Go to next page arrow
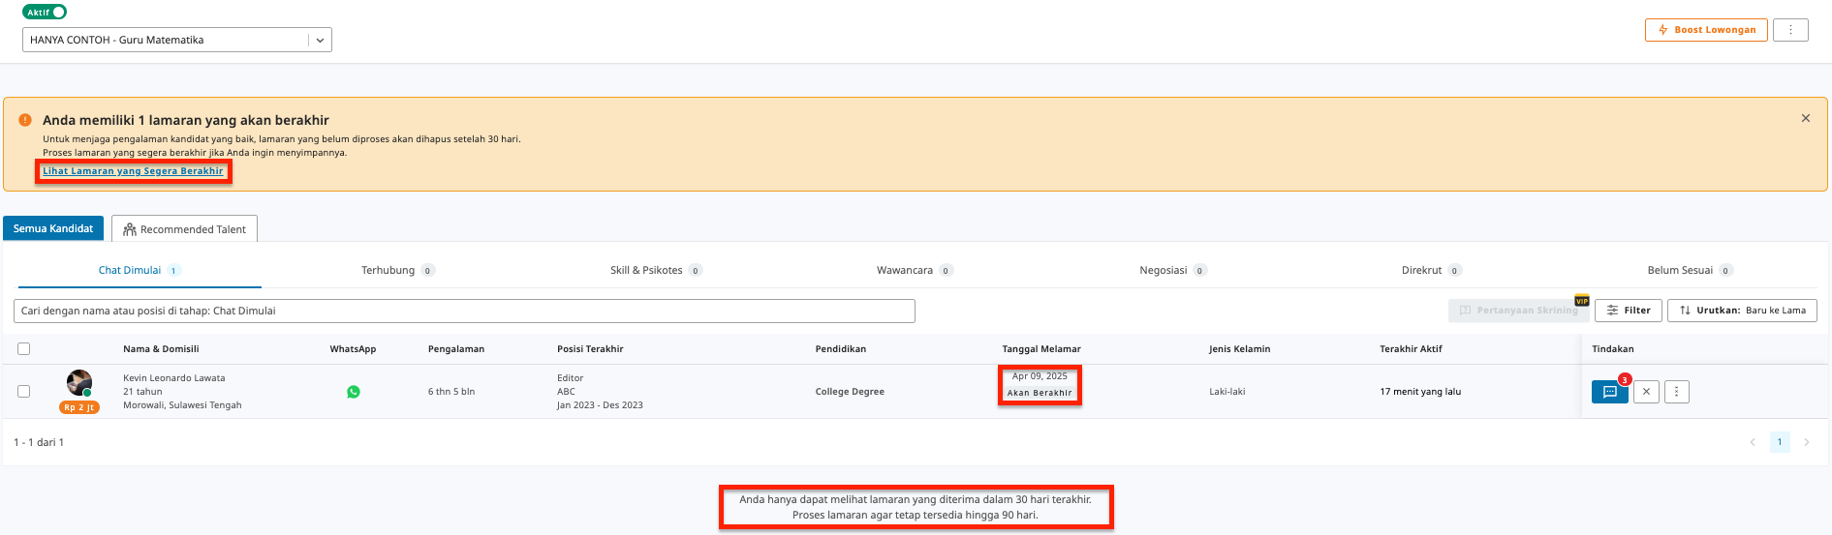 [x=1807, y=442]
